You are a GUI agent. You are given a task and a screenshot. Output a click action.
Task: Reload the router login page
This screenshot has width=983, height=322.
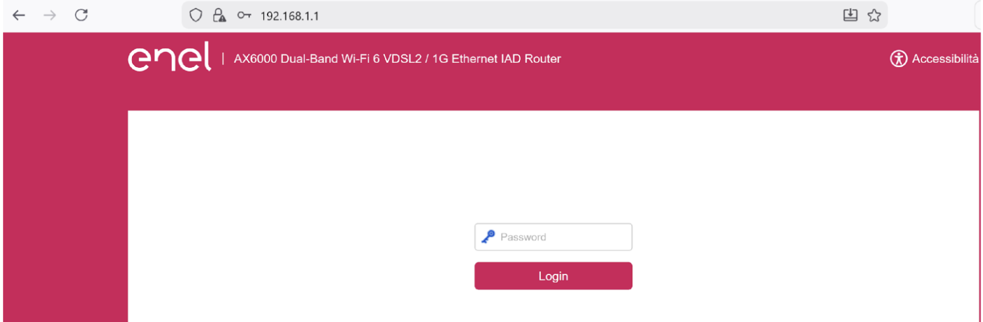point(81,15)
